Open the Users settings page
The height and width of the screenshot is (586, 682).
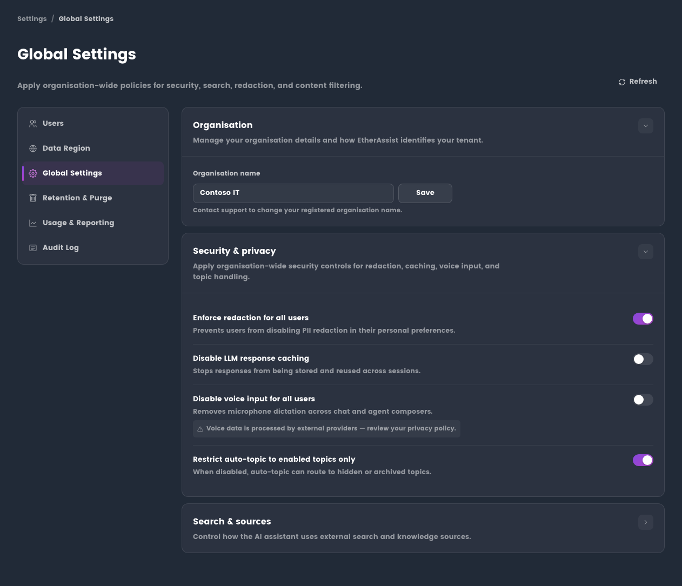[x=93, y=124]
